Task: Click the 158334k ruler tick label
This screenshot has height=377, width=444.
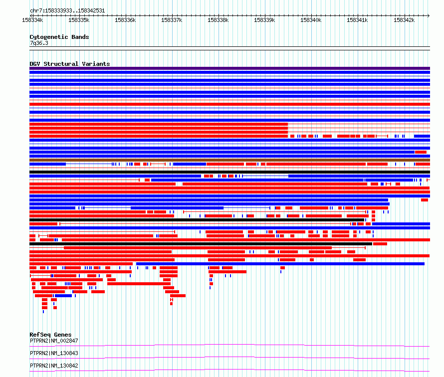Action: [x=32, y=20]
